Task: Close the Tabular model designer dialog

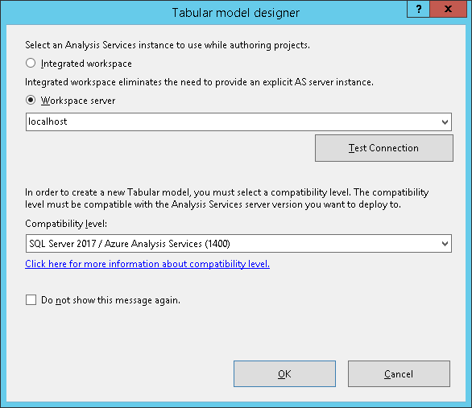Action: (x=448, y=9)
